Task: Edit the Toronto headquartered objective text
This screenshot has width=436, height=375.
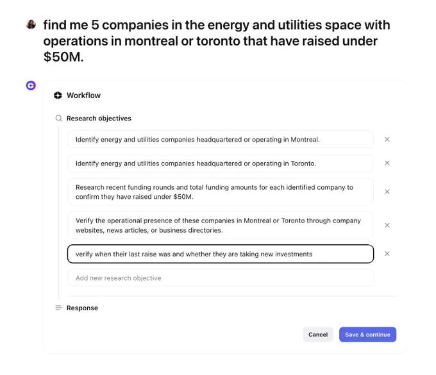Action: coord(221,163)
